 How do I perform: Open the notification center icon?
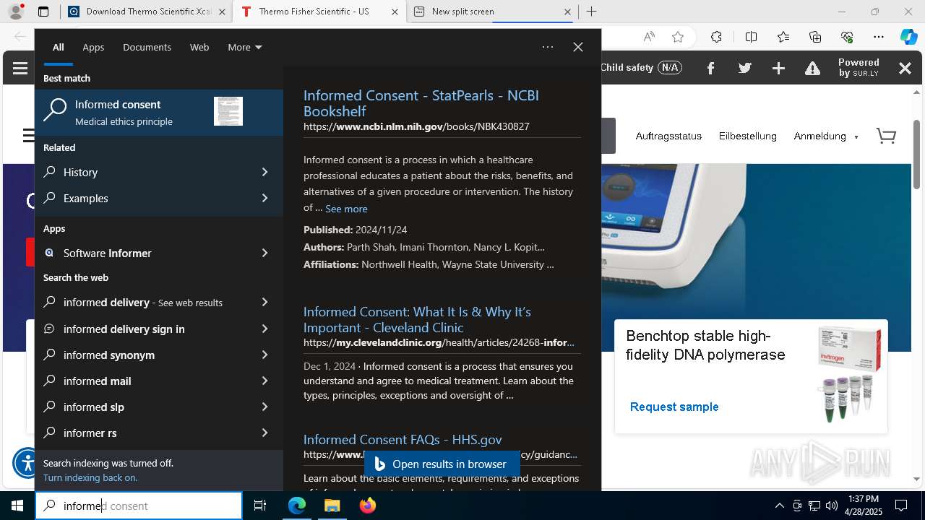[901, 506]
